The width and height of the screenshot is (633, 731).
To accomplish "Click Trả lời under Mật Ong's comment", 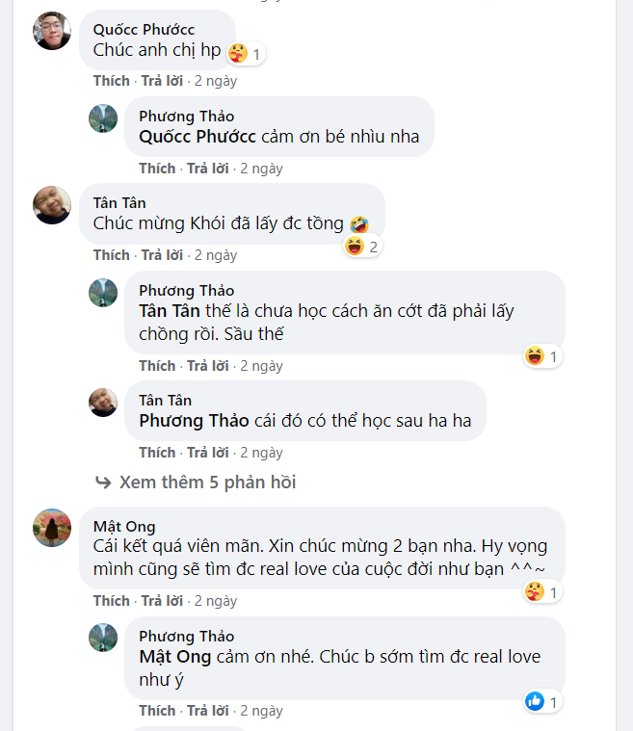I will pyautogui.click(x=162, y=601).
